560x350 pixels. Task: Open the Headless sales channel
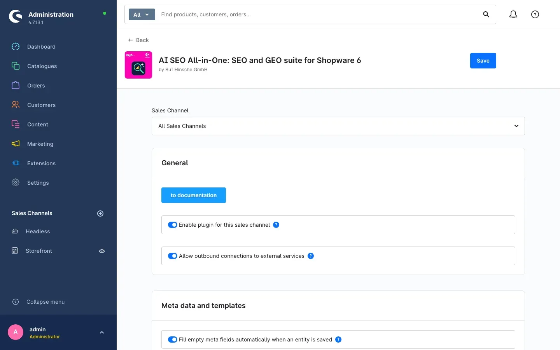(x=38, y=231)
